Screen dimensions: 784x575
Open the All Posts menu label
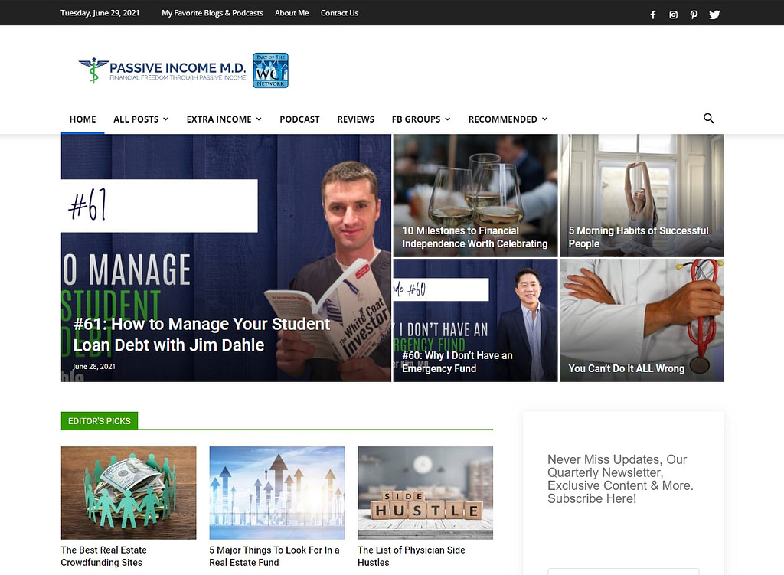click(x=136, y=119)
